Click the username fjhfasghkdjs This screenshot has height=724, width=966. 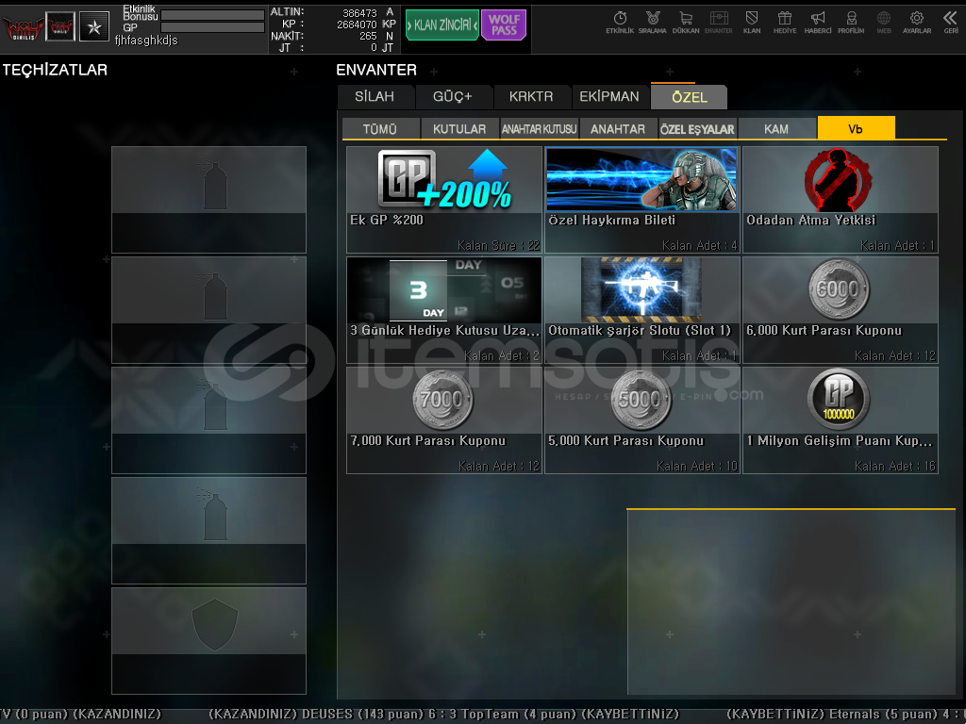pos(146,40)
